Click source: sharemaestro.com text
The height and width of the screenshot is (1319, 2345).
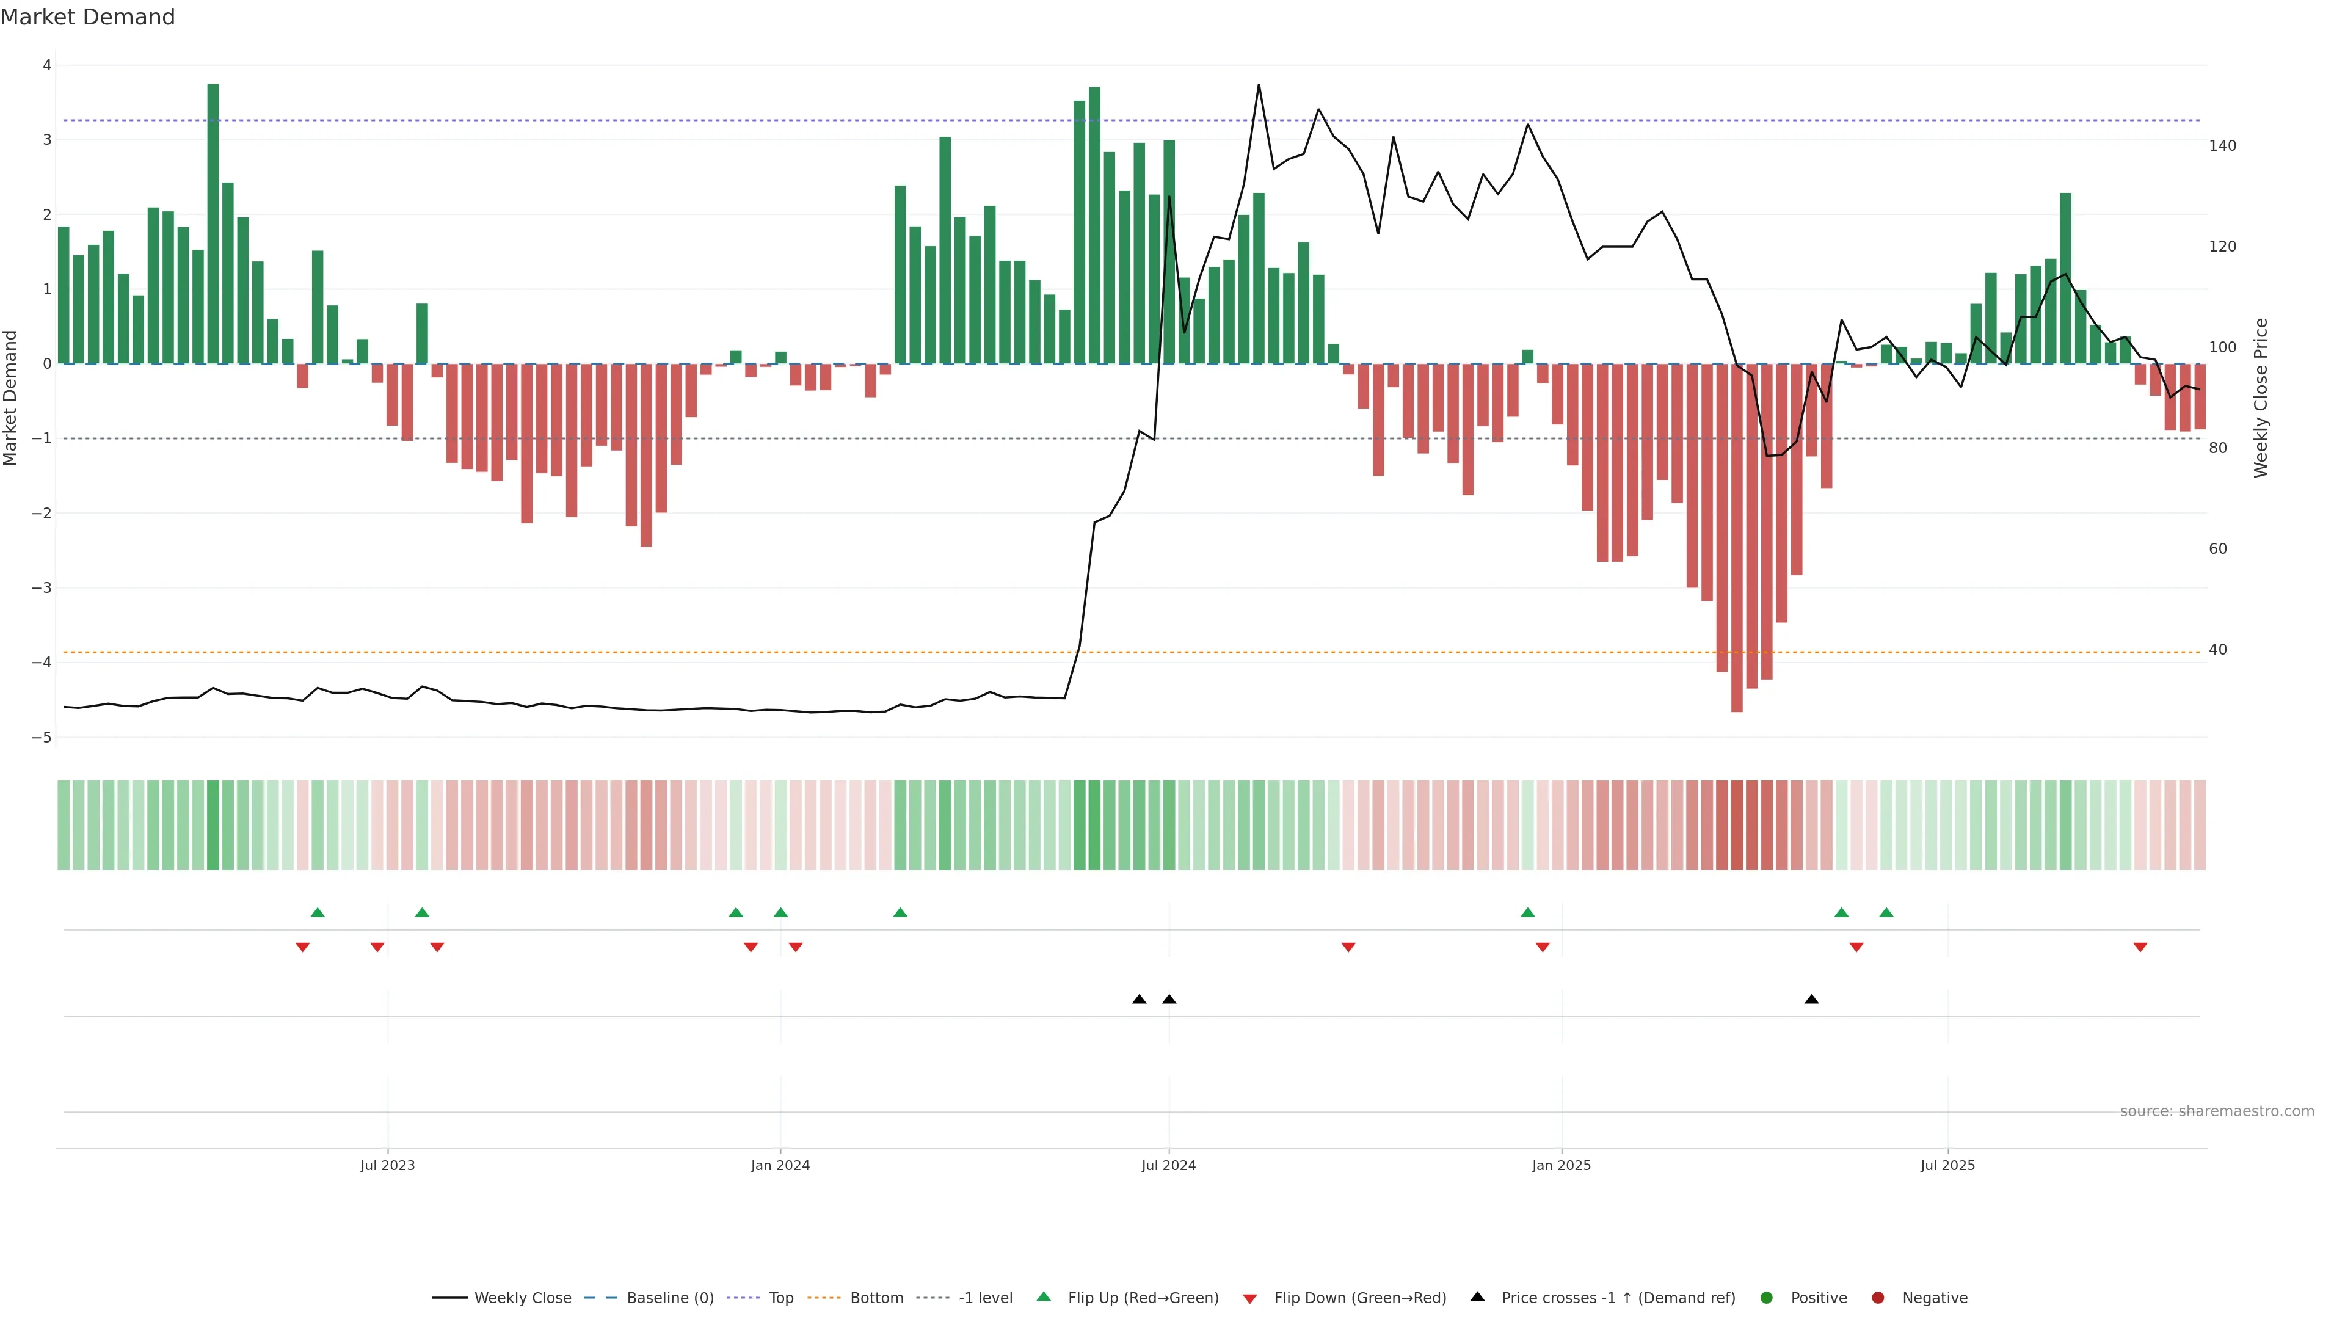click(x=2217, y=1111)
